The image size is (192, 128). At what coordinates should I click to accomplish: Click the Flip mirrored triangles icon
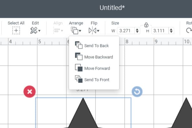coord(92,30)
